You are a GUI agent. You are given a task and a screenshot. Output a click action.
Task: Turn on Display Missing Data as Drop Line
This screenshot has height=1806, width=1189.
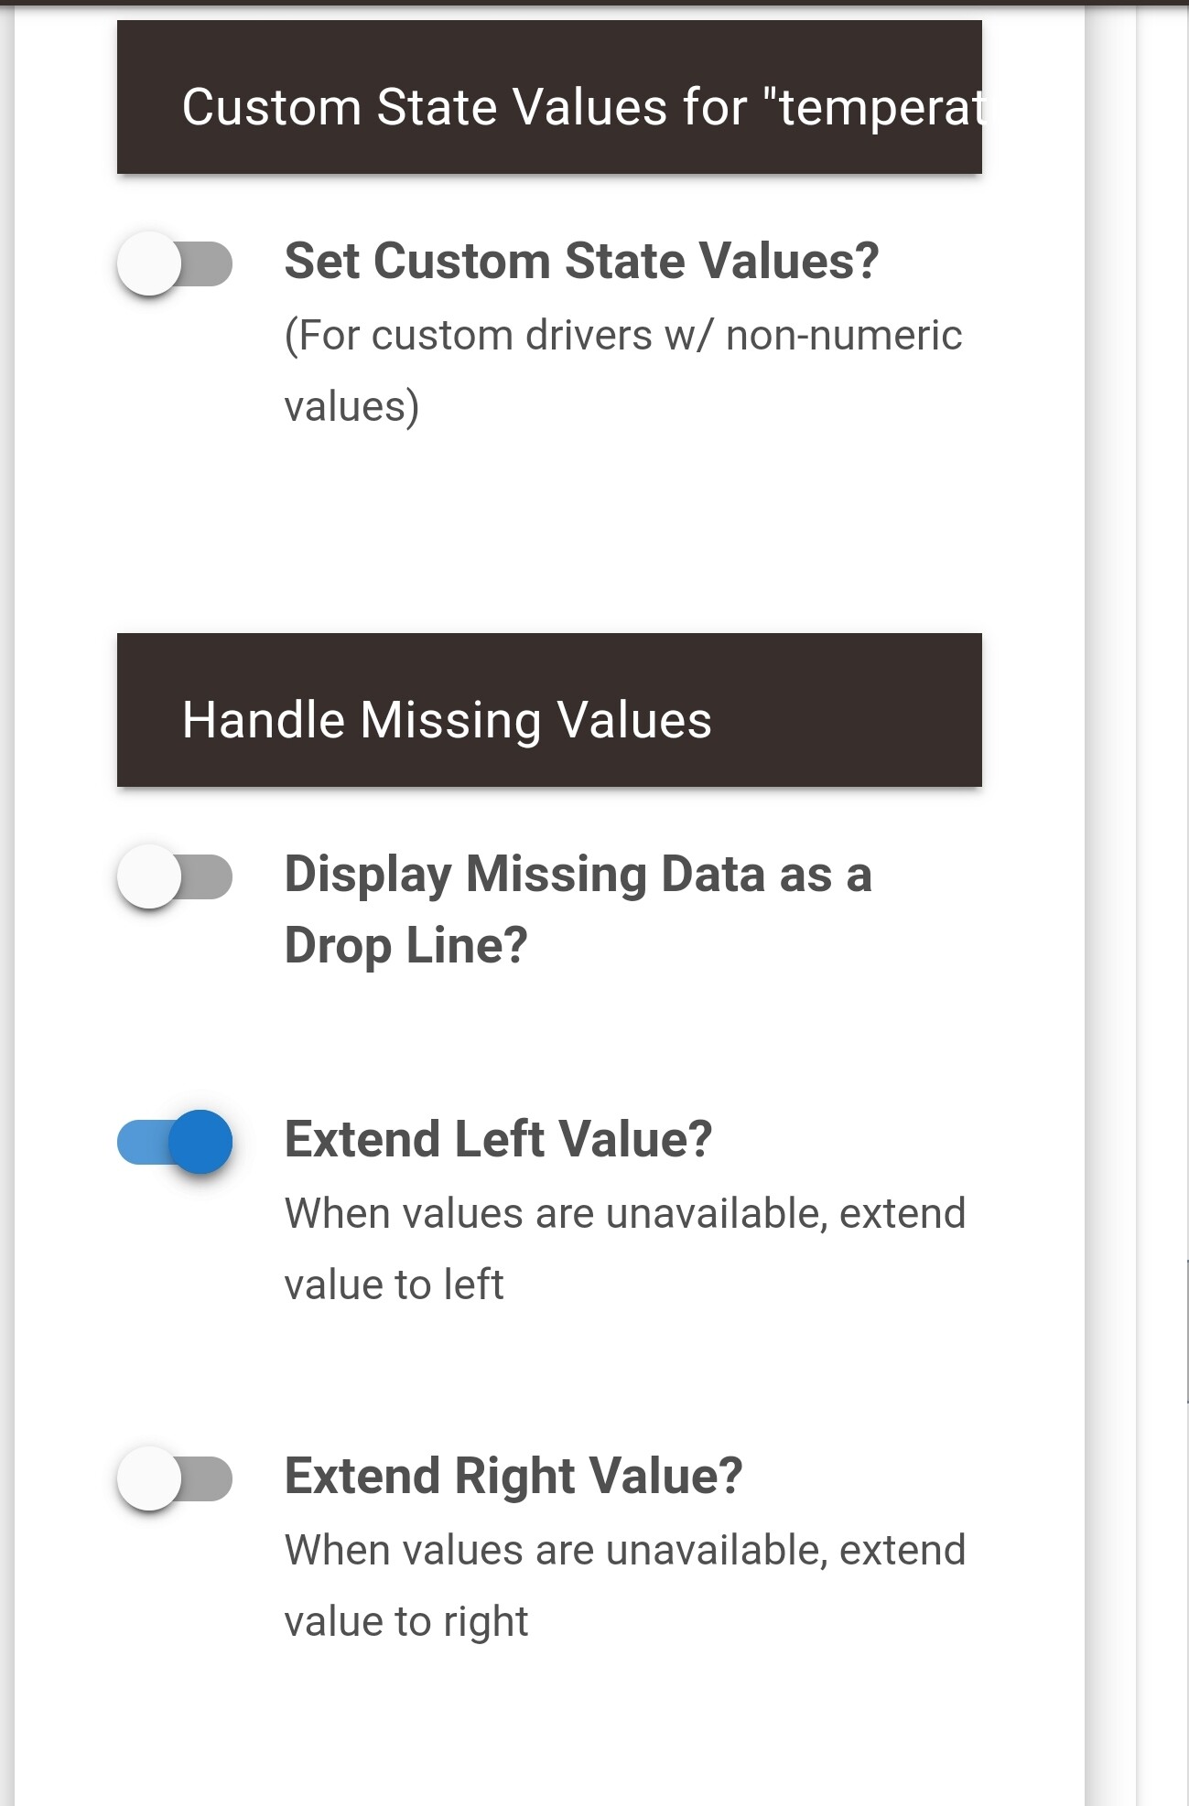[x=174, y=877]
